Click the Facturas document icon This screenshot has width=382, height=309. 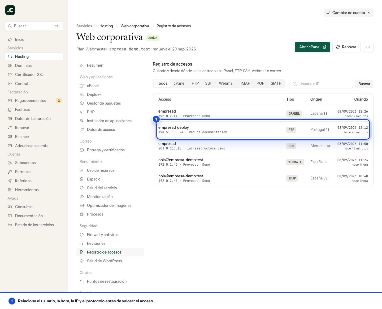(10, 110)
